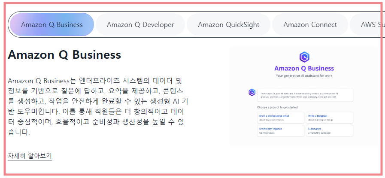Select the Amazon Q Business tab
The image size is (385, 178).
coord(52,24)
